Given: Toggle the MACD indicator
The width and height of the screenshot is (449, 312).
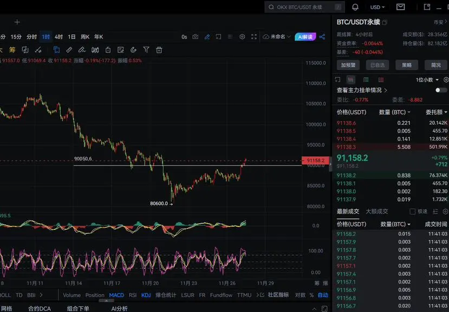Looking at the screenshot, I should click(116, 295).
